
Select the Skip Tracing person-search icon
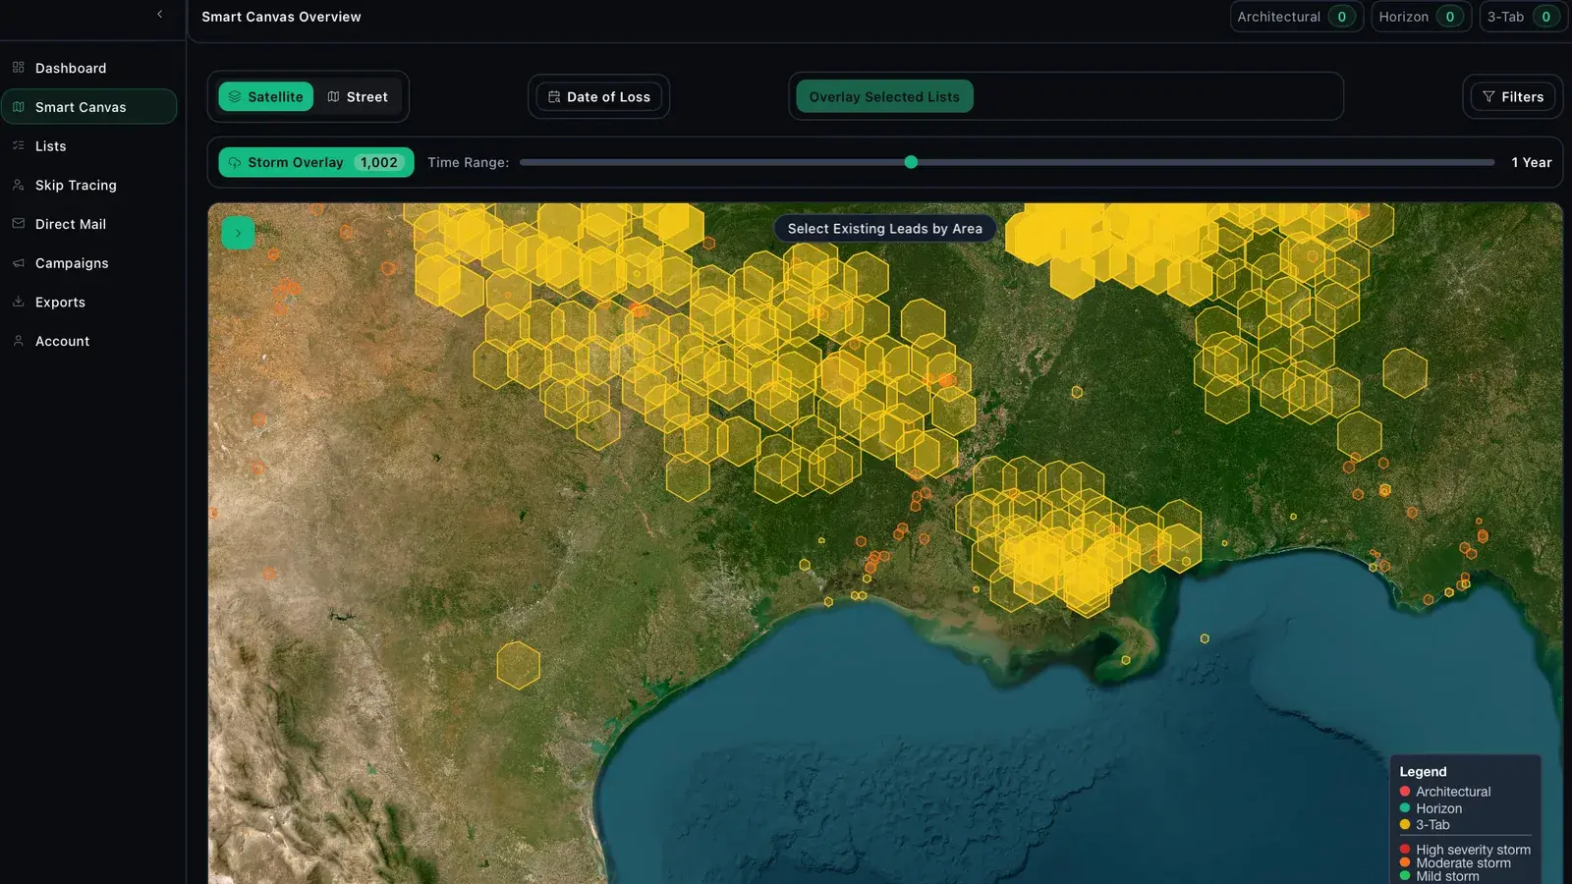(x=18, y=185)
